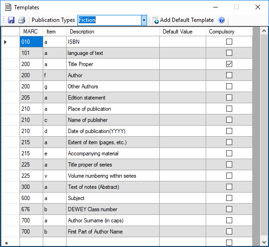
Task: Open the blue Help question mark icon
Action: (x=222, y=20)
